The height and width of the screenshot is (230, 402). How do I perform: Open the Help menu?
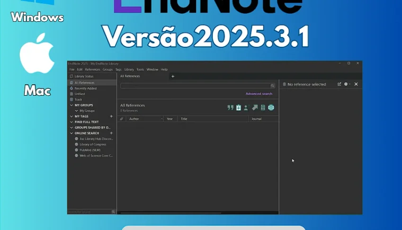tap(164, 70)
